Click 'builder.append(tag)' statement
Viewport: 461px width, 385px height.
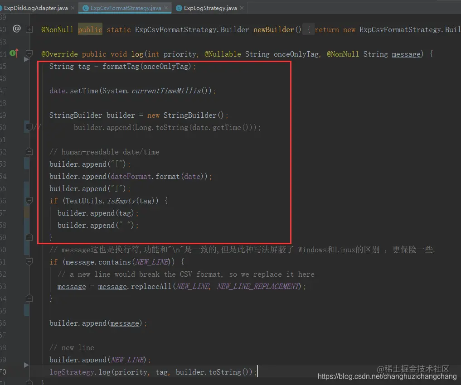pyautogui.click(x=98, y=213)
